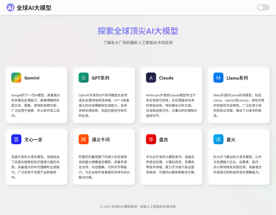Click the AI logo in the header
Image resolution: width=276 pixels, height=215 pixels.
pos(10,8)
